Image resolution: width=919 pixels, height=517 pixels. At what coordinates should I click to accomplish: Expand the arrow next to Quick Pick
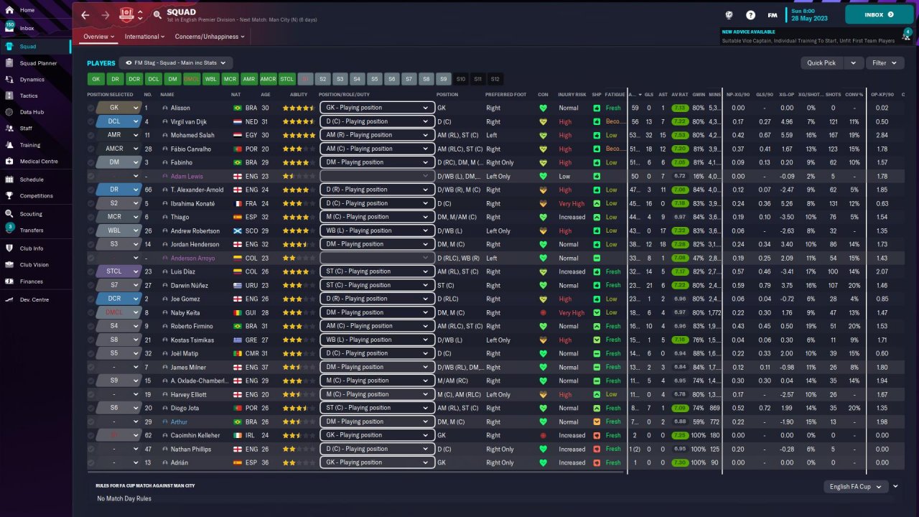pyautogui.click(x=854, y=63)
